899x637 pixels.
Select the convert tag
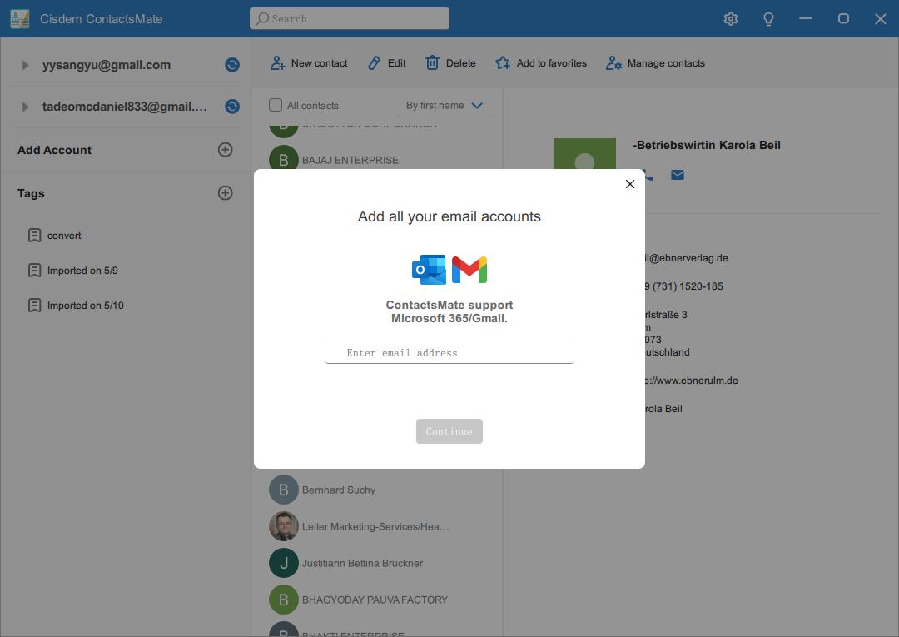(x=64, y=235)
